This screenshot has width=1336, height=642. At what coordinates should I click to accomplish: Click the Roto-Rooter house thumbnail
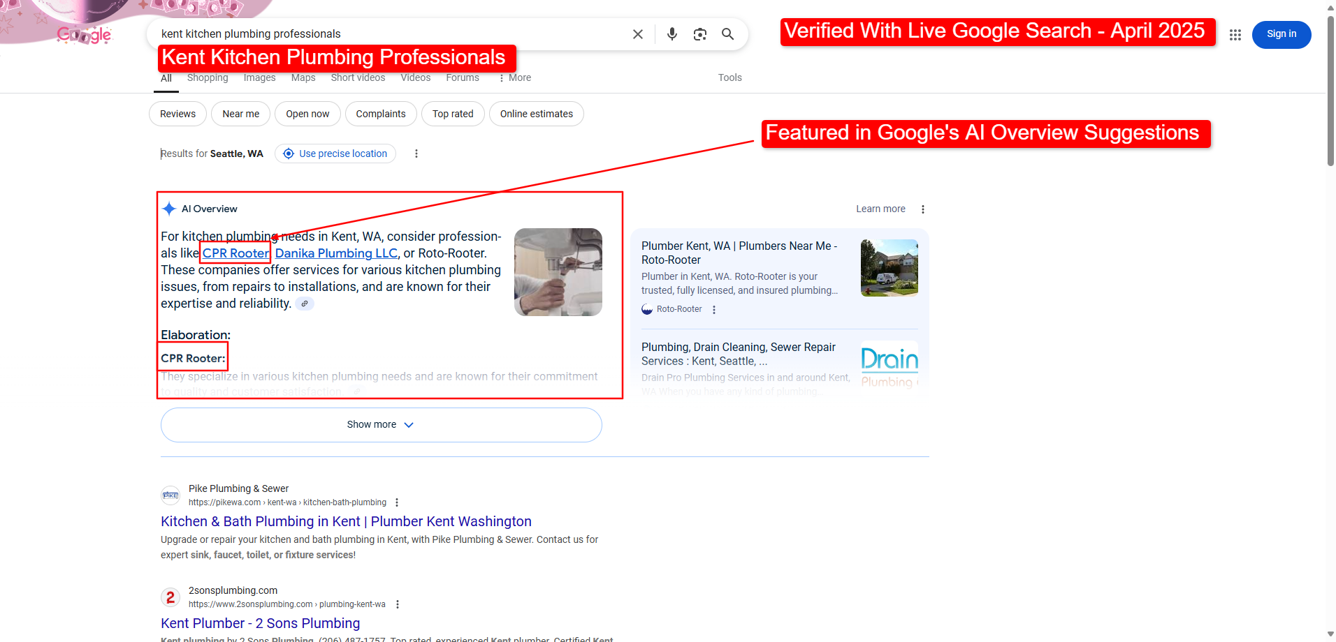(x=890, y=268)
